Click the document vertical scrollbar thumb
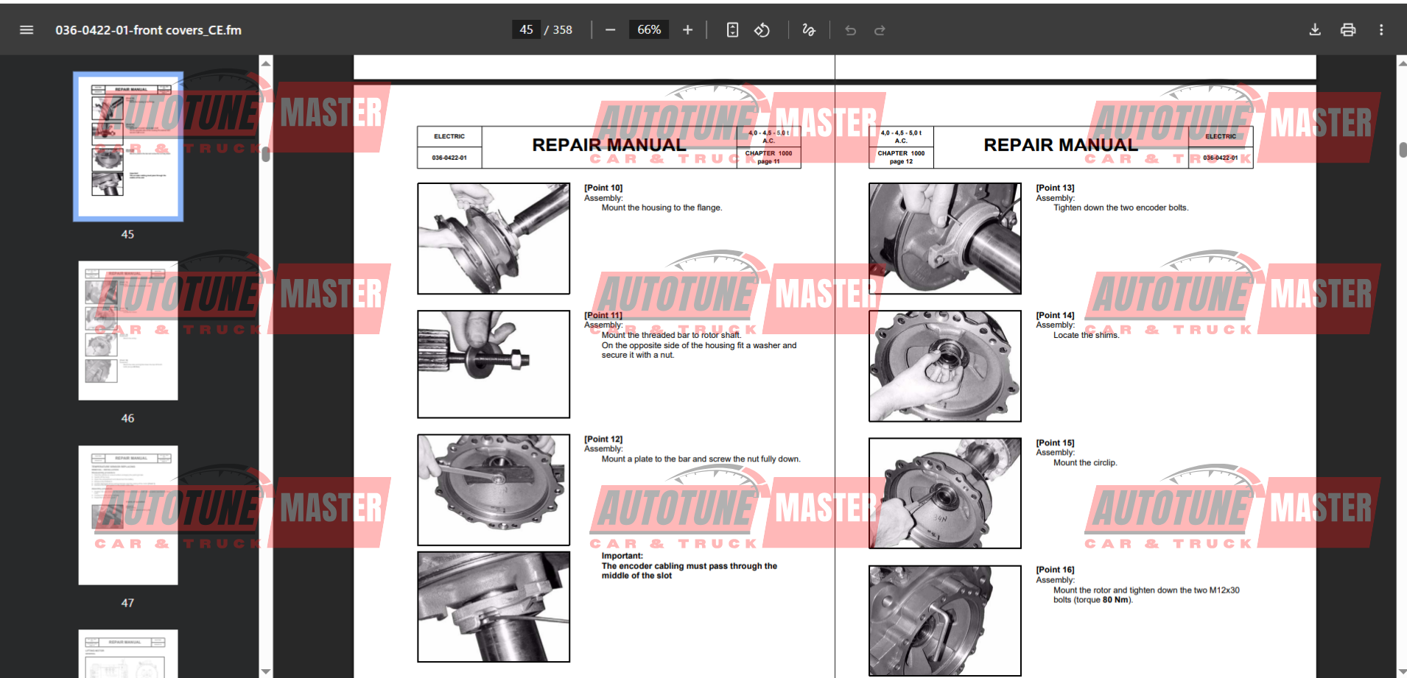This screenshot has height=678, width=1407. pos(1402,149)
